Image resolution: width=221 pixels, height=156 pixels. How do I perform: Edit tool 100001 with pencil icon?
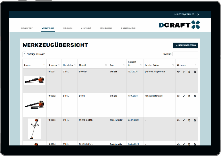coord(184,72)
